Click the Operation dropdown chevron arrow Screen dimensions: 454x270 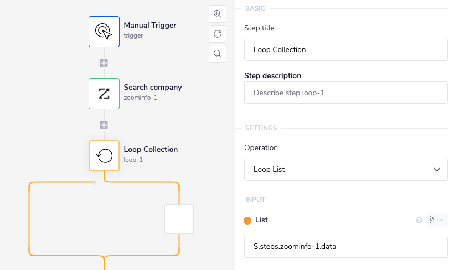click(437, 169)
